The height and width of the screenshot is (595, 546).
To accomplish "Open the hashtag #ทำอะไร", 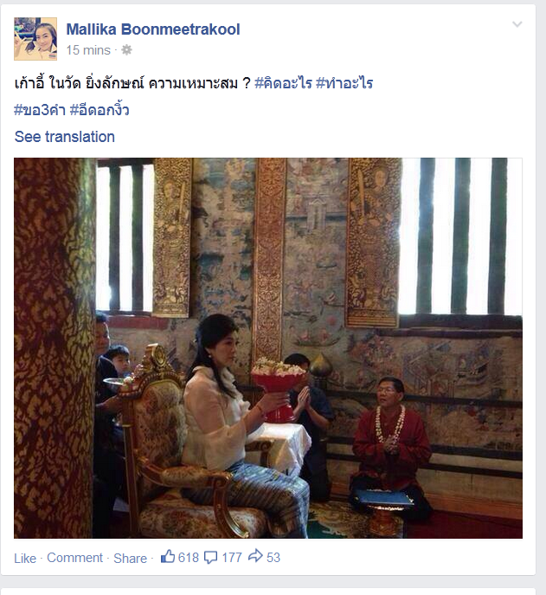I will pos(344,83).
